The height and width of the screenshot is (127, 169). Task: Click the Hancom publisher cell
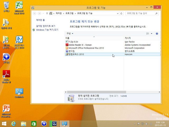129,54
